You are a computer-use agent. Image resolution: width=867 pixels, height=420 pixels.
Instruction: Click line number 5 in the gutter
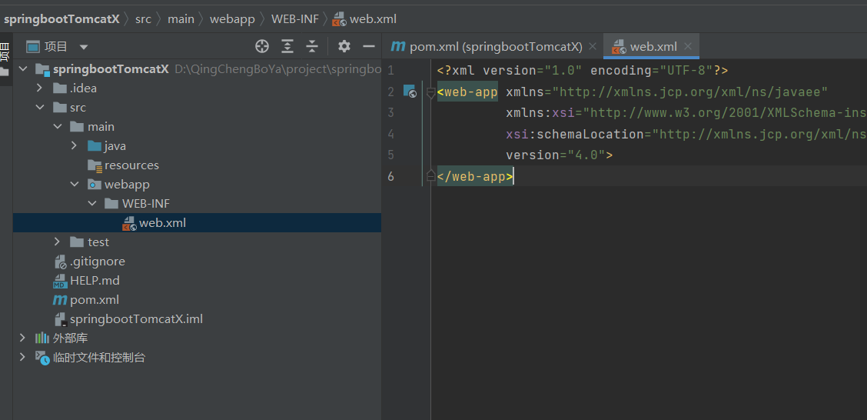coord(391,155)
